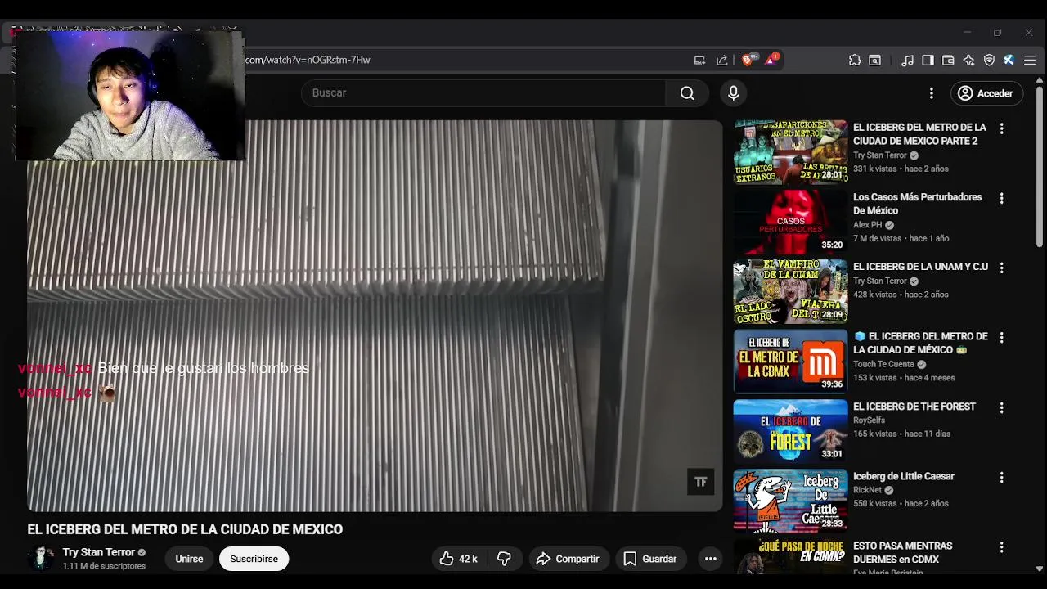Open Casos Perturbadores red thumbnail
1047x589 pixels.
pos(790,222)
